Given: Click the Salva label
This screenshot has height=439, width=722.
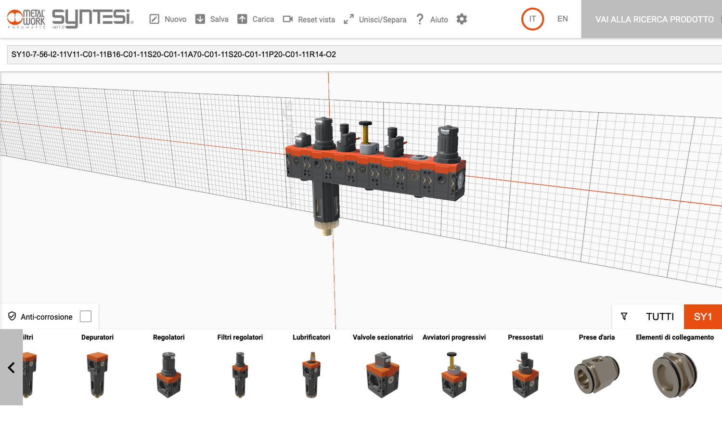Looking at the screenshot, I should point(219,19).
